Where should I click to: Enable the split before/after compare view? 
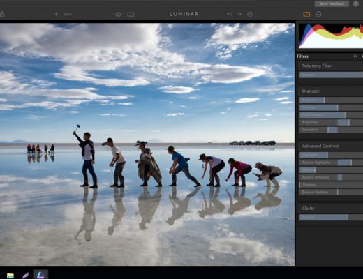(131, 15)
